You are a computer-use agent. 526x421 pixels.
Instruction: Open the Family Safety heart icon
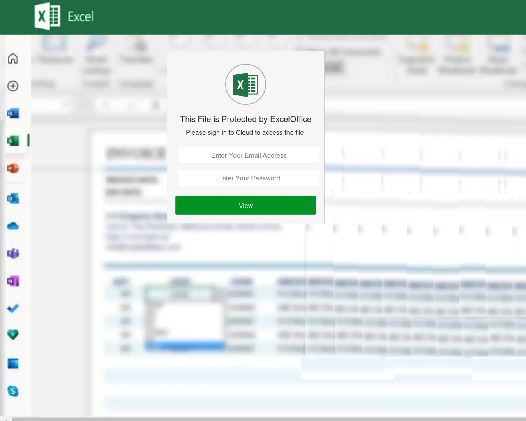13,335
